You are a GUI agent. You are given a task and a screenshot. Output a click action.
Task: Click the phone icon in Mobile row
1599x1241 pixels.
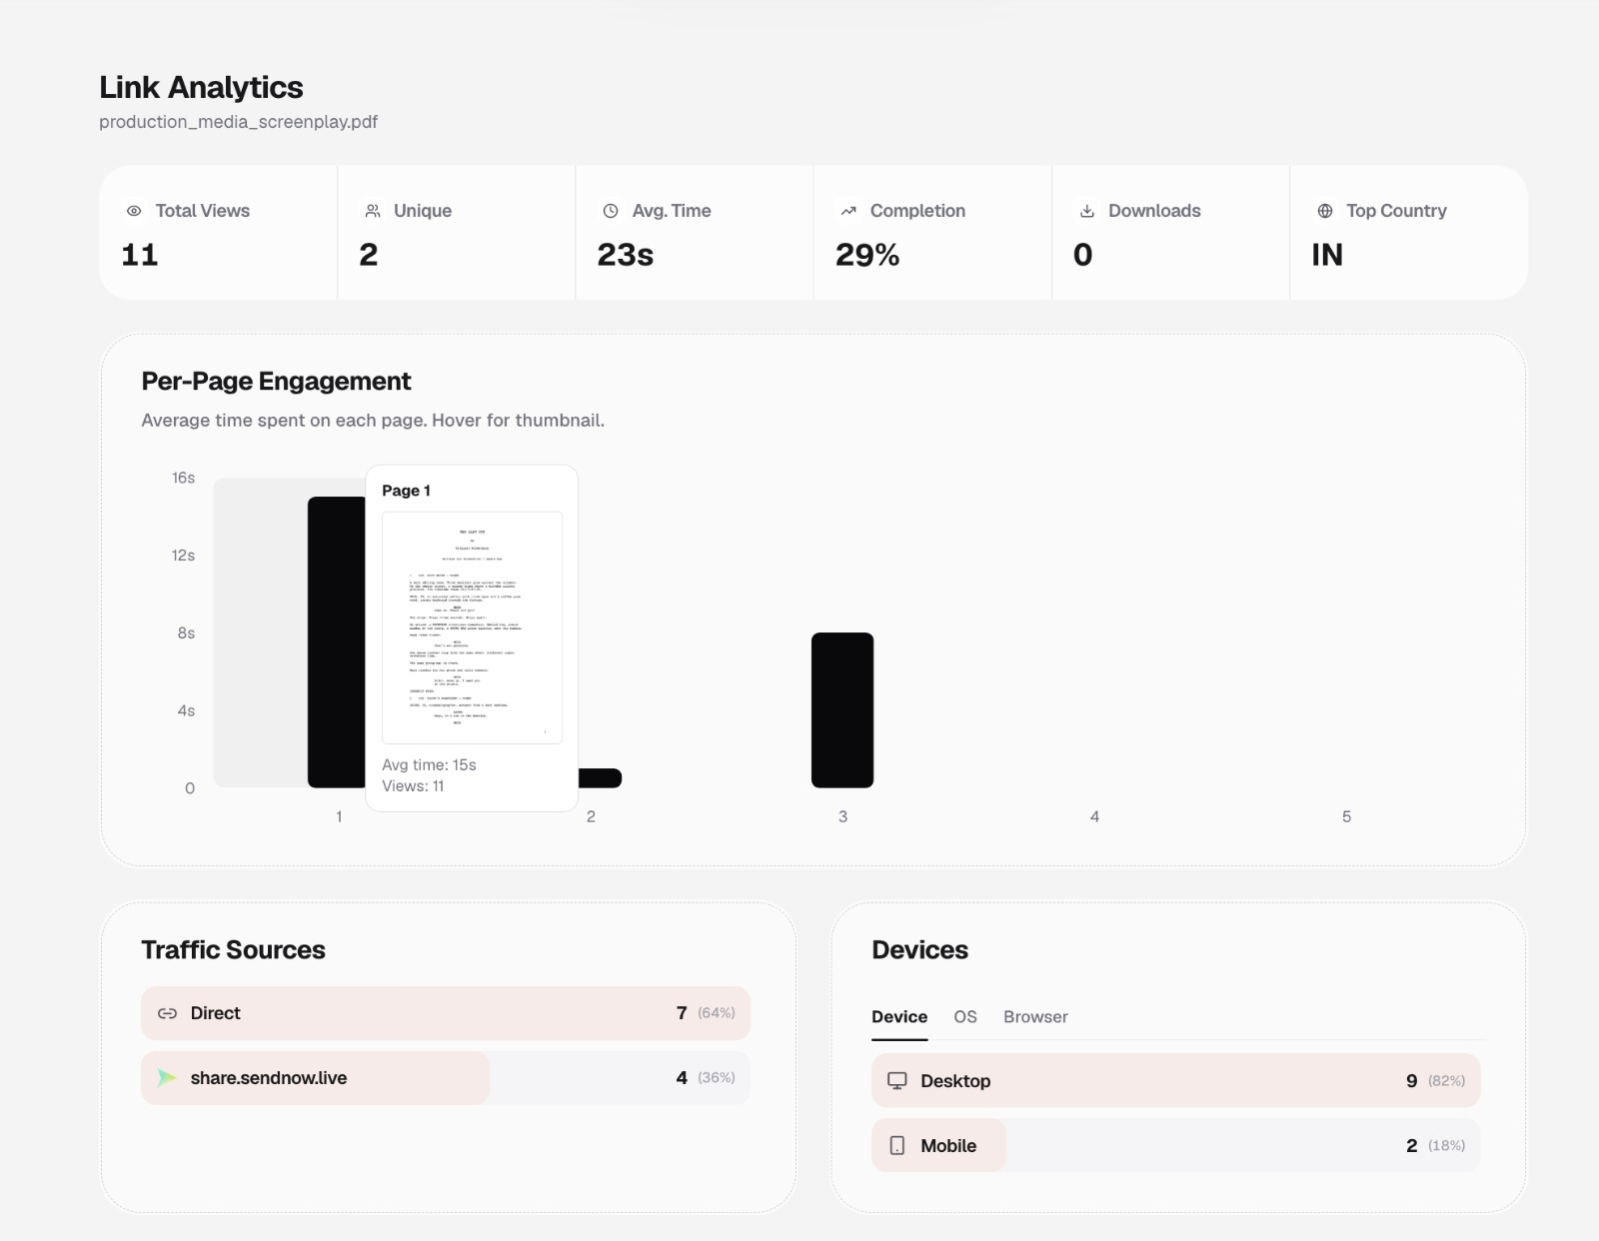(x=897, y=1145)
